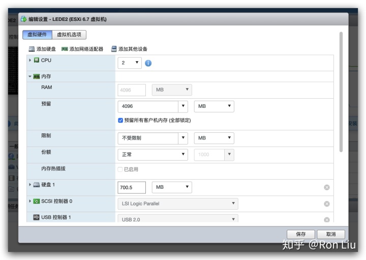Open the shares (份额) 正常 dropdown

pos(152,155)
